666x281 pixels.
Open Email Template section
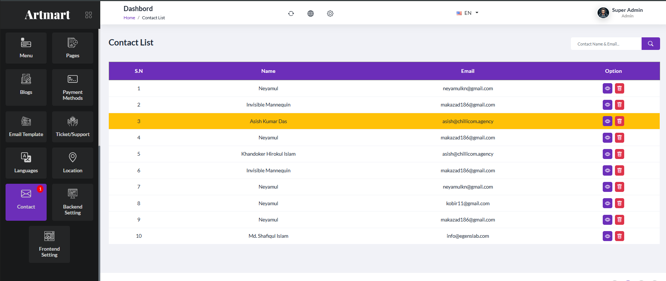(x=26, y=127)
